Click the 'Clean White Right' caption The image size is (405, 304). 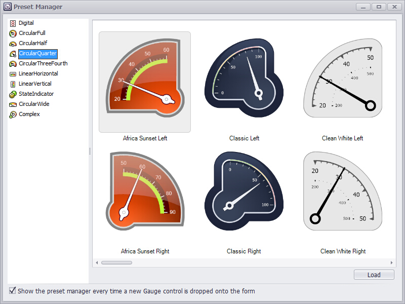343,251
